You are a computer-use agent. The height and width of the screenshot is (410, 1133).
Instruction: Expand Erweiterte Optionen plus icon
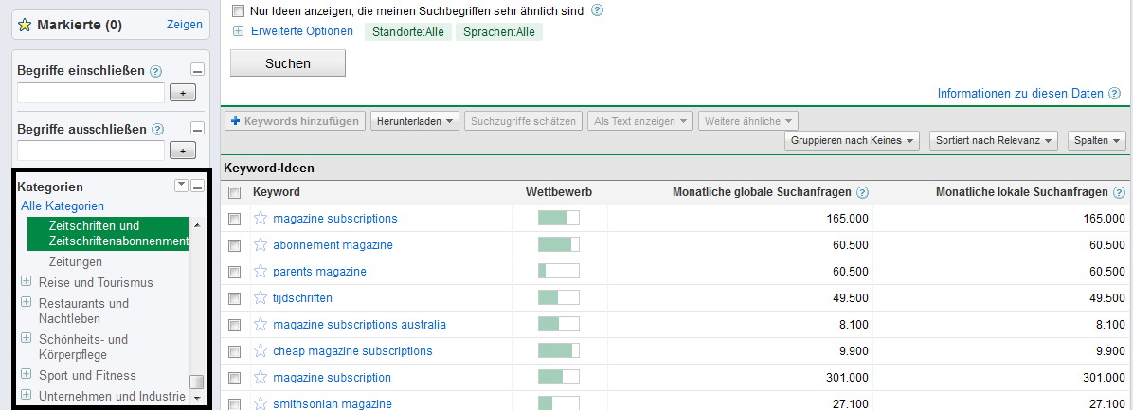coord(239,31)
